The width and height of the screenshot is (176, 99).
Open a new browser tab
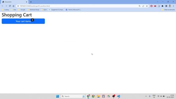click(31, 2)
